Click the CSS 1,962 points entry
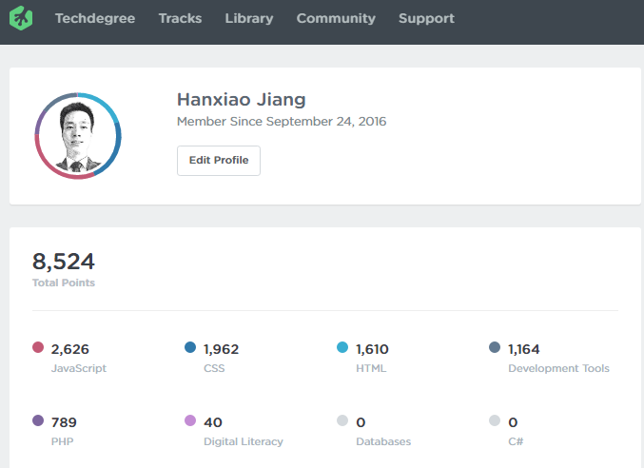Viewport: 644px width, 468px height. click(222, 349)
